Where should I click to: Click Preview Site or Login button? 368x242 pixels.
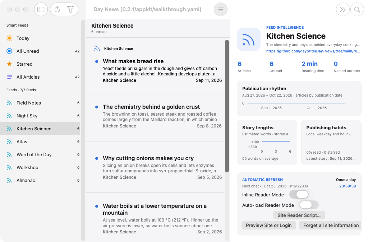point(269,225)
